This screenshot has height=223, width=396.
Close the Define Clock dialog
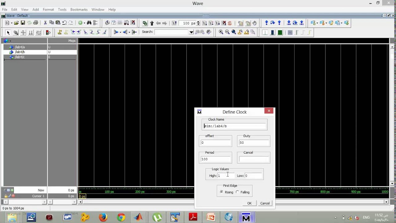coord(269,111)
